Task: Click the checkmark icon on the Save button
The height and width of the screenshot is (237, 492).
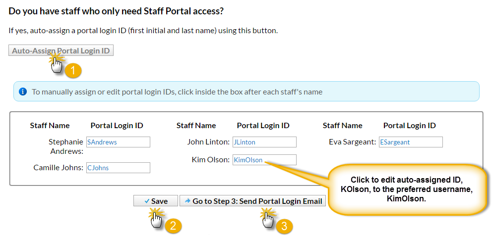Action: coord(147,201)
